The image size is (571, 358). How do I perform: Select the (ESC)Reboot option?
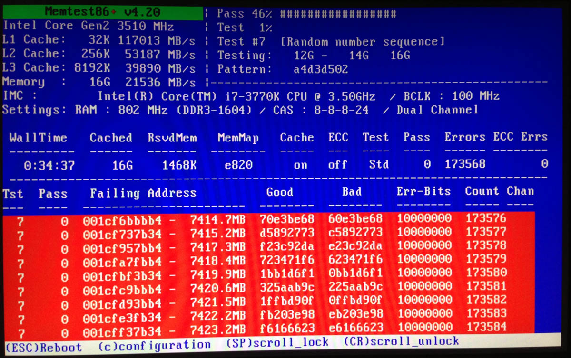point(43,348)
